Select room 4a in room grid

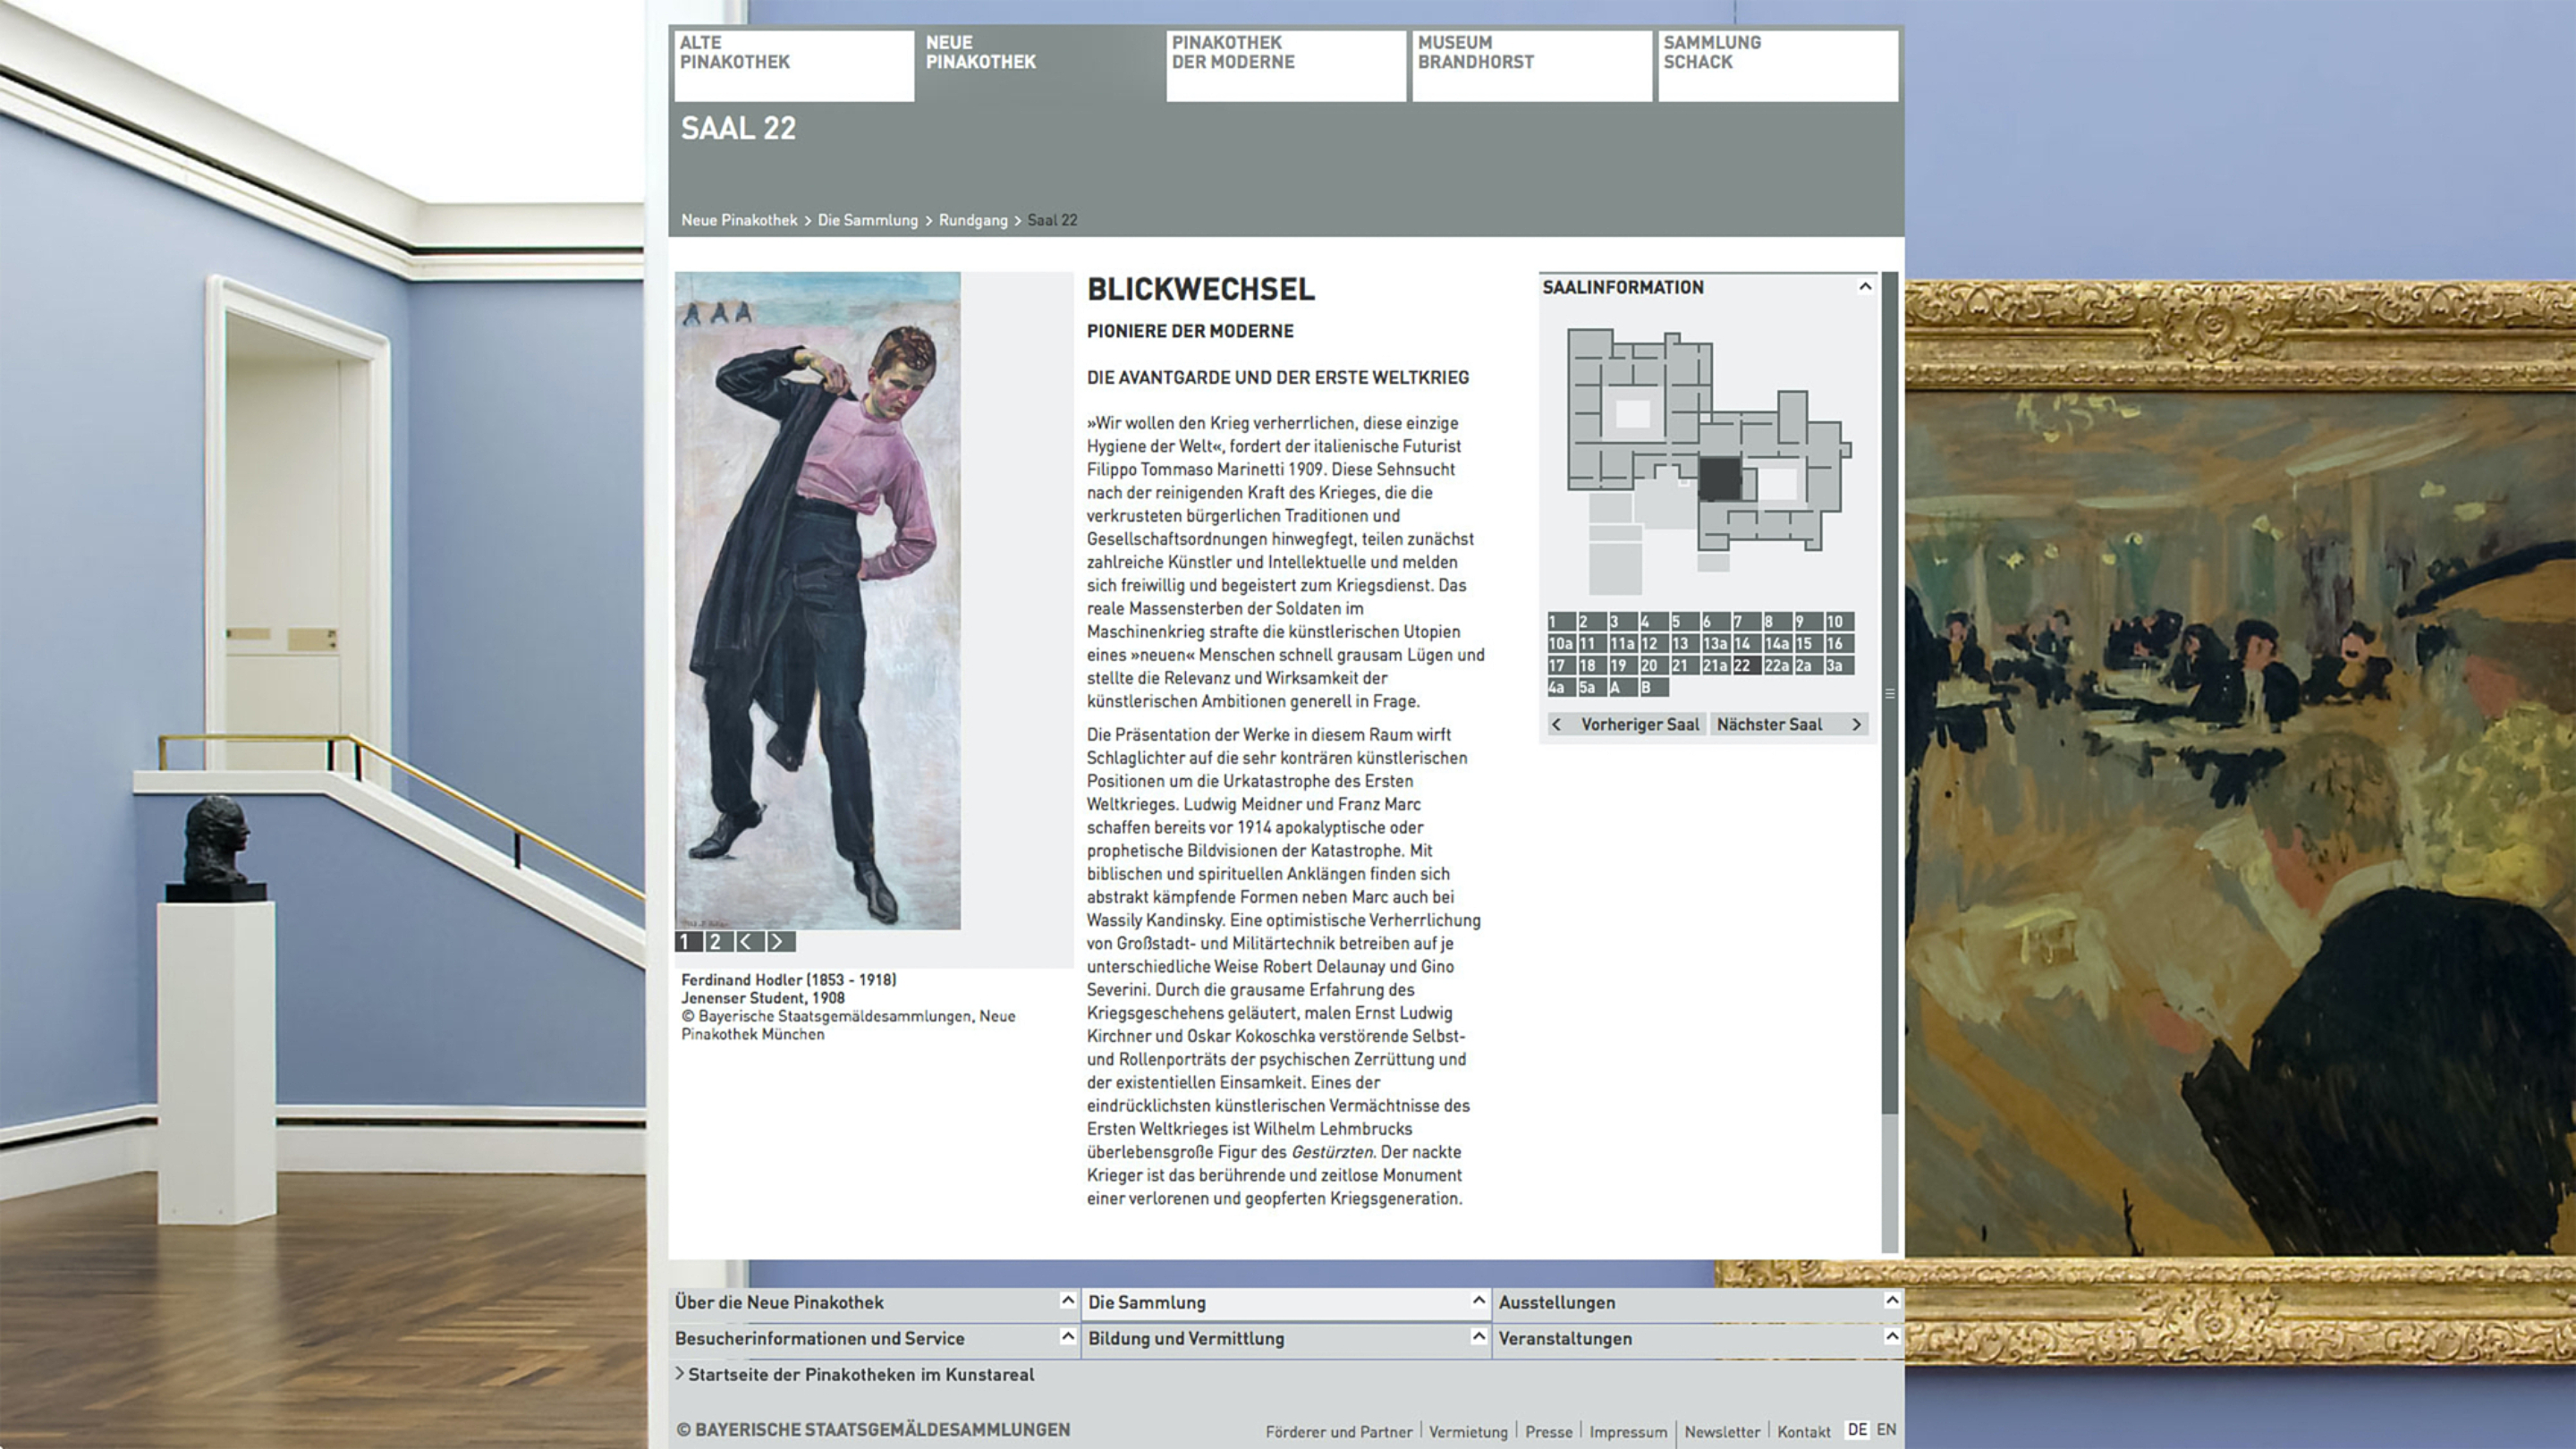(1563, 688)
